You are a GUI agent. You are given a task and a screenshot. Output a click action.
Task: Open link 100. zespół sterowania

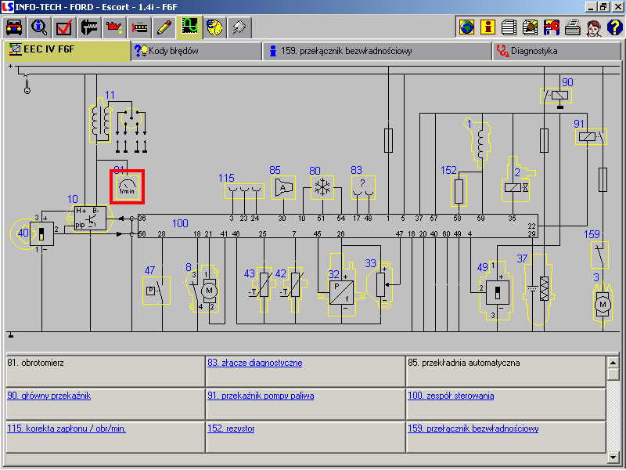451,396
